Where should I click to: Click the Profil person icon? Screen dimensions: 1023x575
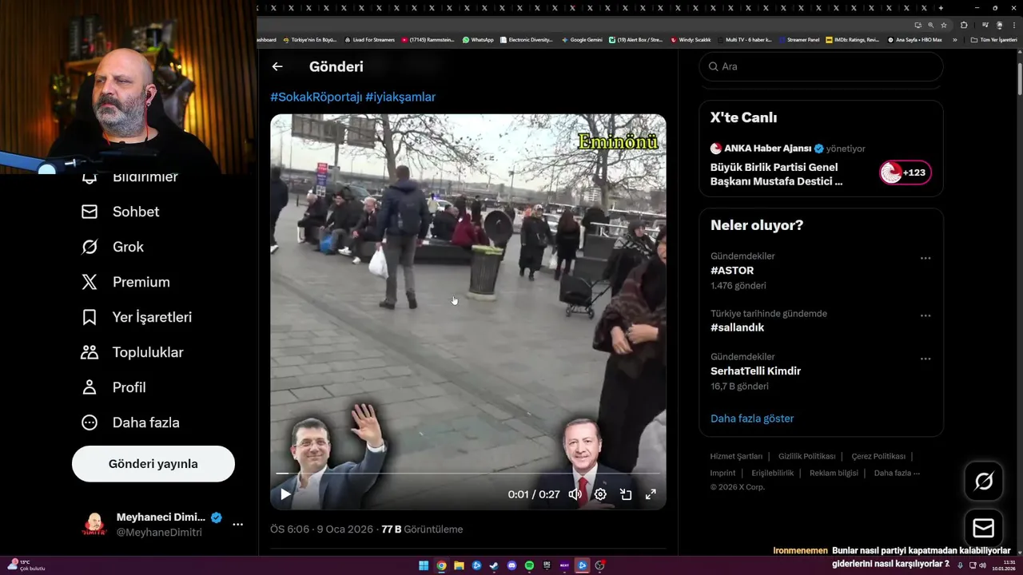coord(90,387)
